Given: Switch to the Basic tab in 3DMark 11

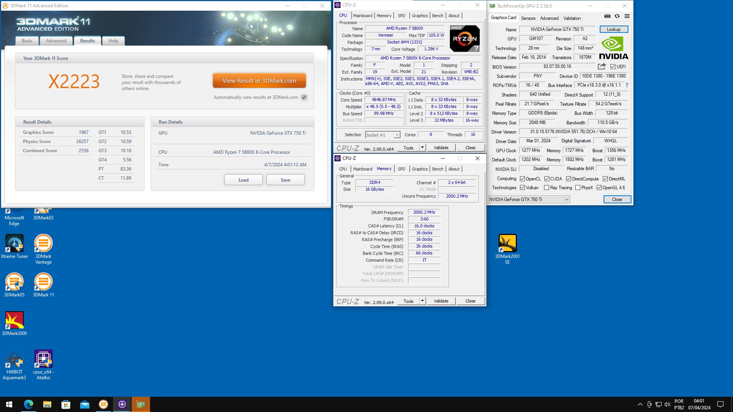Looking at the screenshot, I should coord(27,41).
